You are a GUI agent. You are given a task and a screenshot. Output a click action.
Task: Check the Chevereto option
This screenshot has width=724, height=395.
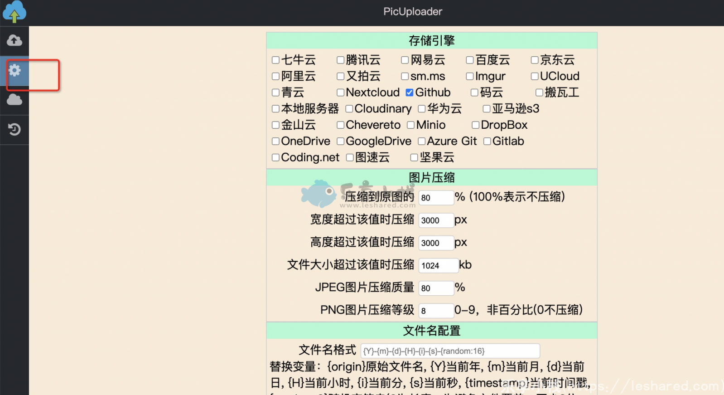(x=340, y=125)
